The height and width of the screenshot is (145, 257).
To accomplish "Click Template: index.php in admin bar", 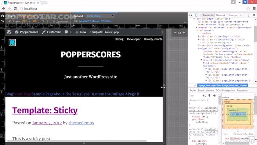I will tap(104, 32).
